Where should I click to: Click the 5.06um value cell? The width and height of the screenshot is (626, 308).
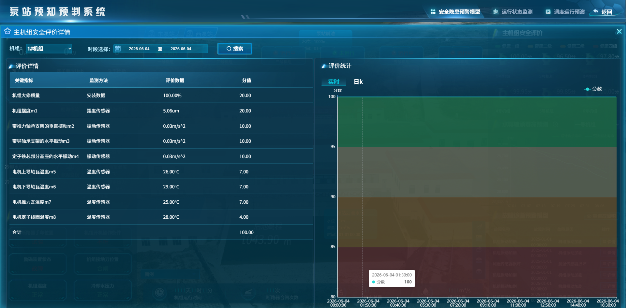pos(171,111)
